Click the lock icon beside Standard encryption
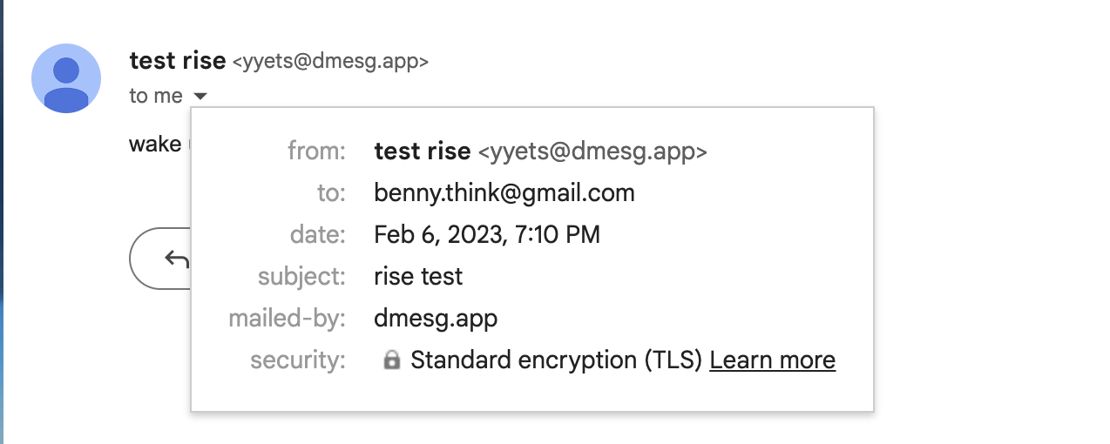The width and height of the screenshot is (1110, 444). [x=392, y=360]
